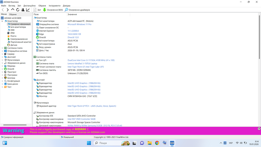Open the Windows Start button
The image size is (261, 147).
89,143
